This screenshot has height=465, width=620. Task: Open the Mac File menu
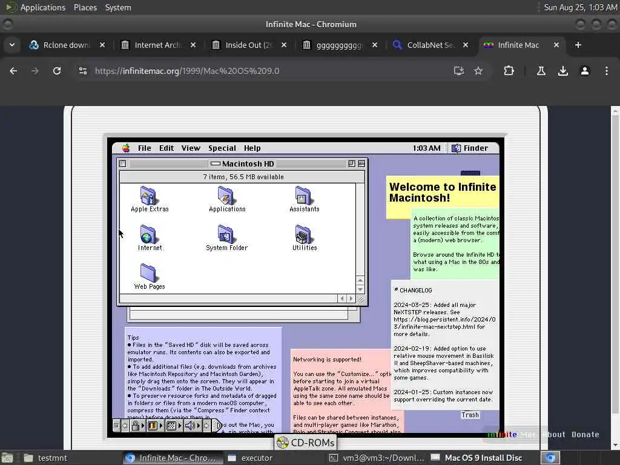(144, 148)
